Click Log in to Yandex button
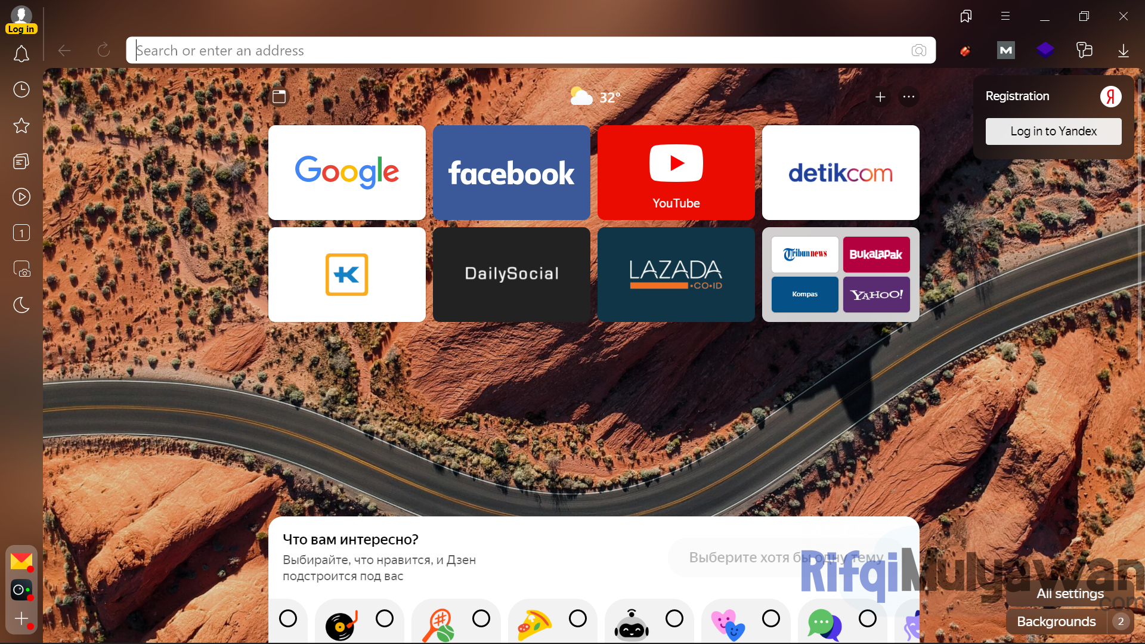 pyautogui.click(x=1054, y=131)
